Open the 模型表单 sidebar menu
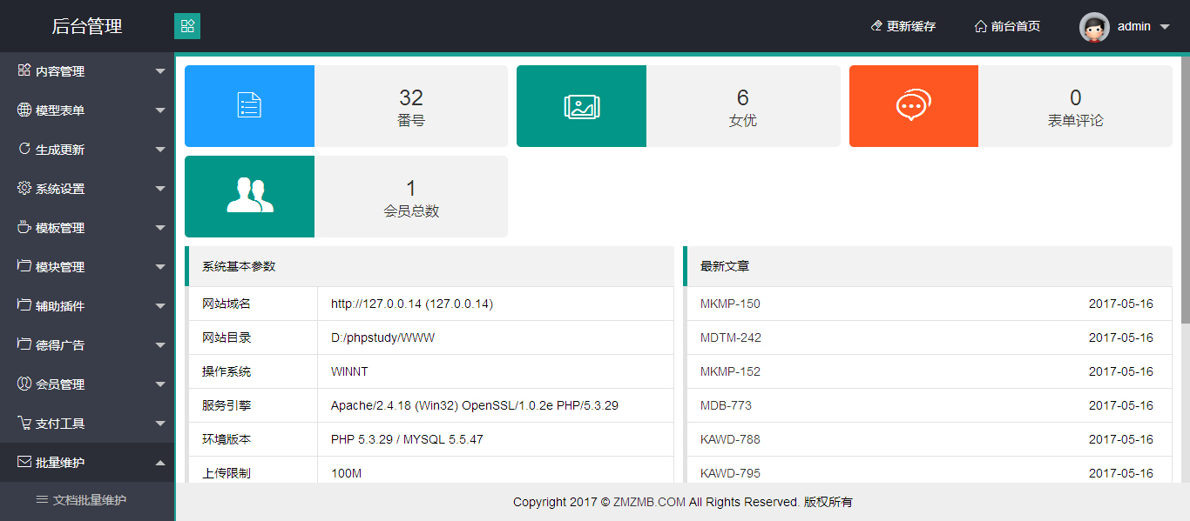Image resolution: width=1190 pixels, height=521 pixels. click(x=87, y=110)
